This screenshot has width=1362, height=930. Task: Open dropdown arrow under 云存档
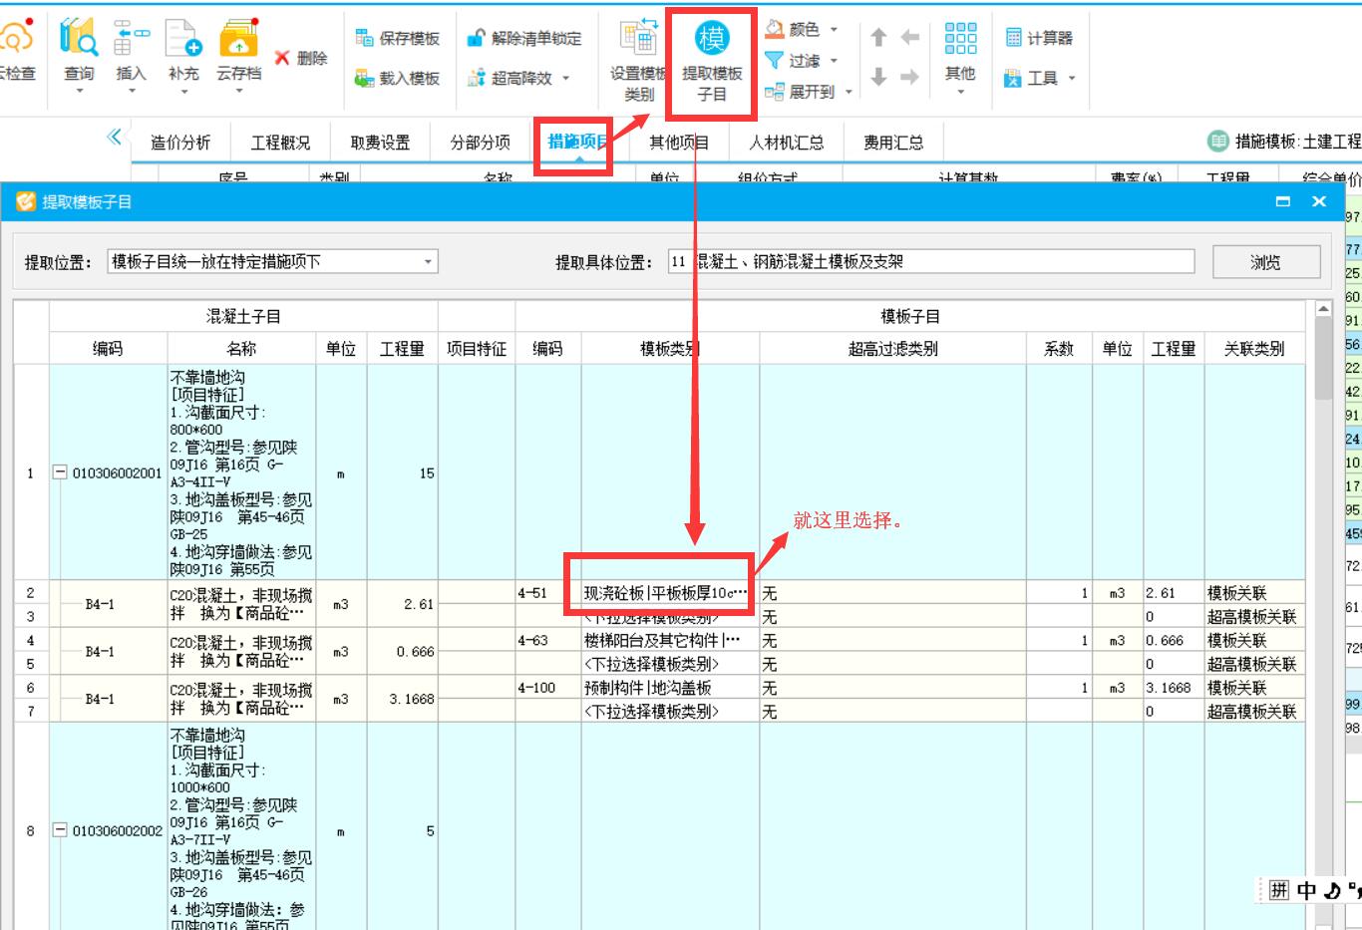point(238,91)
